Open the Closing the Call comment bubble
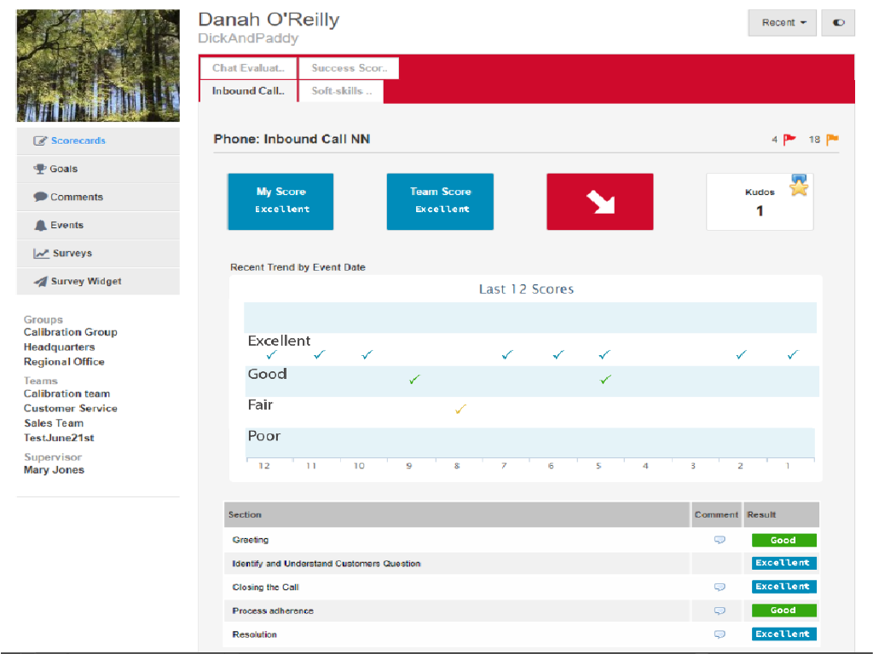Screen dimensions: 873x654 [720, 588]
